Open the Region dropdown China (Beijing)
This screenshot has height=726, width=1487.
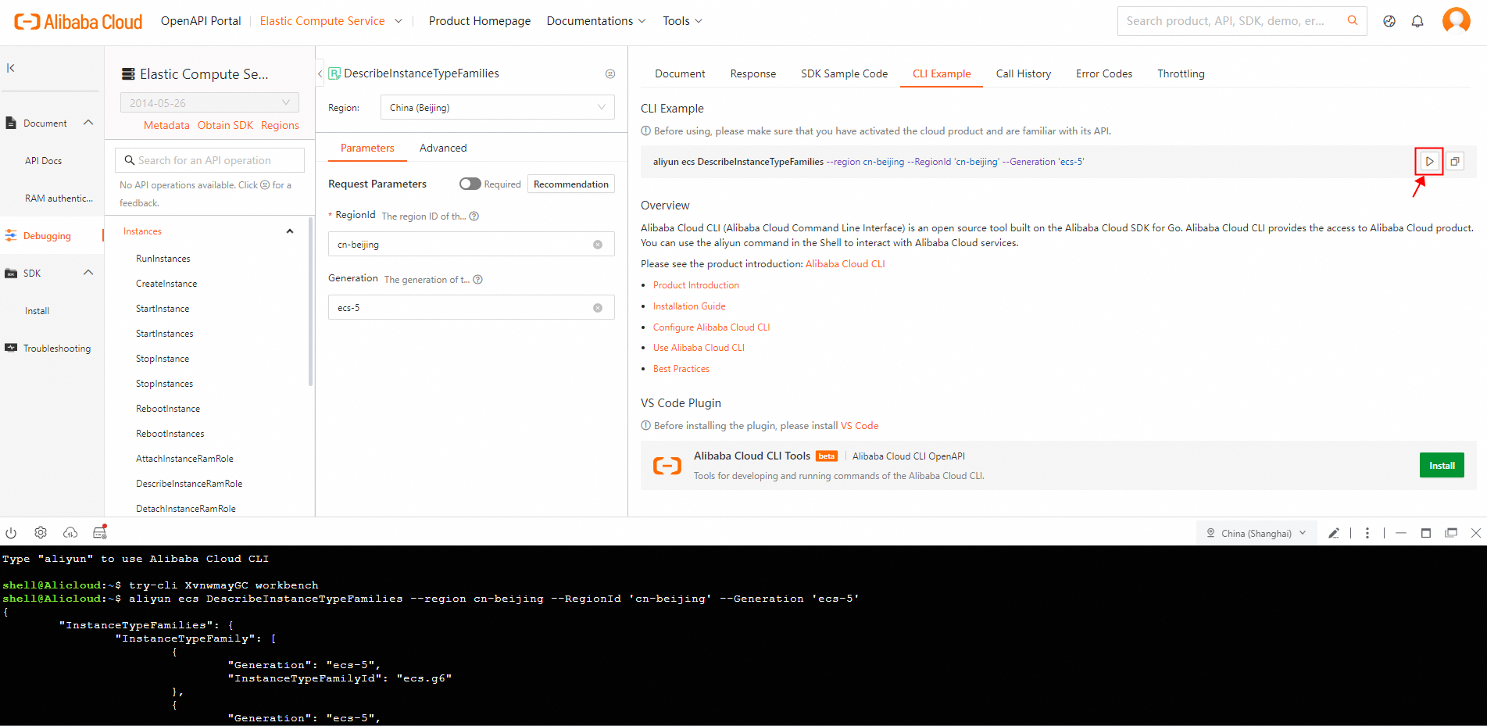point(497,108)
